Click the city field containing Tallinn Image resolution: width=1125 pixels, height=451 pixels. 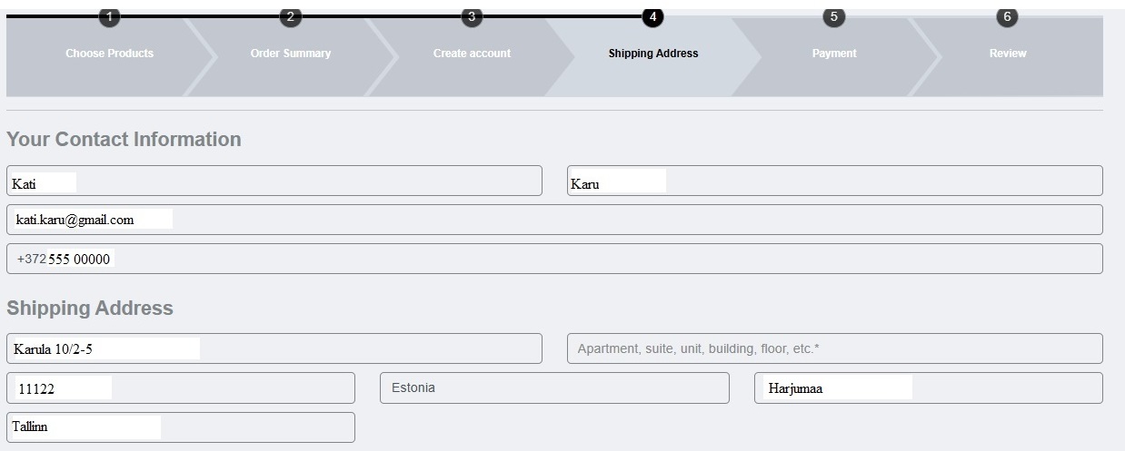tap(180, 427)
